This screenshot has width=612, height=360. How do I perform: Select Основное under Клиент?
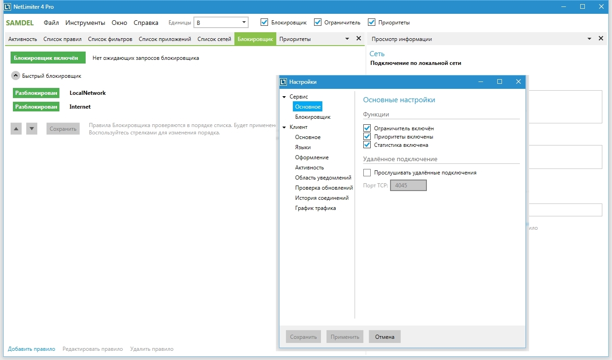308,137
